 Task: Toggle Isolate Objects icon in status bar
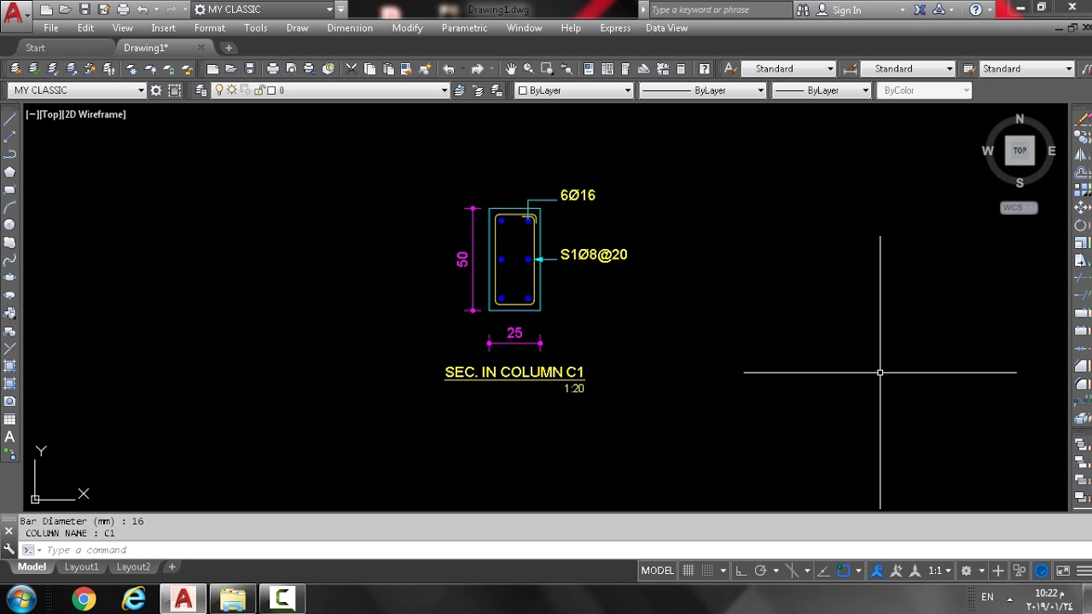[1019, 571]
